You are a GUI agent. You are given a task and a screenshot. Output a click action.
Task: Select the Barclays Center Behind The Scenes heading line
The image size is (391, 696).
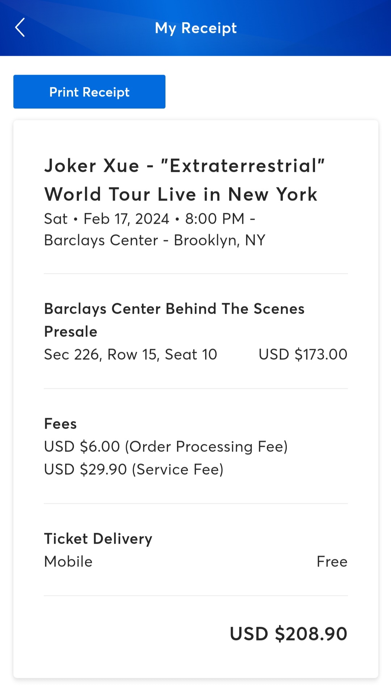point(174,309)
